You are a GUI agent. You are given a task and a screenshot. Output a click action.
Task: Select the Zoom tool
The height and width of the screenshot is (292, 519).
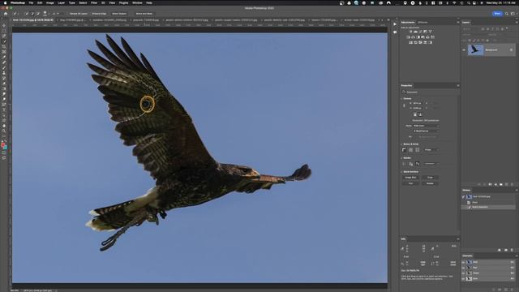coord(4,130)
